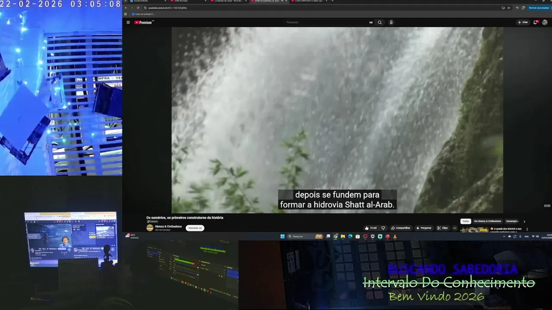
Task: Click the Criar create button
Action: coord(523,22)
